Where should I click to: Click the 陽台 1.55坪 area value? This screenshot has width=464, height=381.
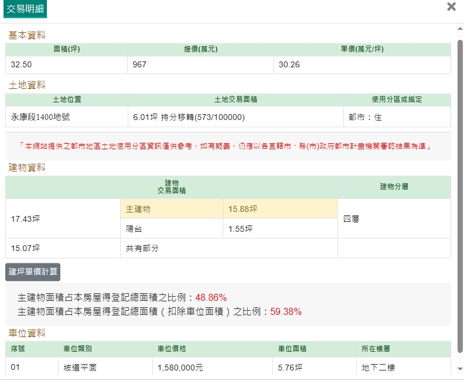[240, 229]
